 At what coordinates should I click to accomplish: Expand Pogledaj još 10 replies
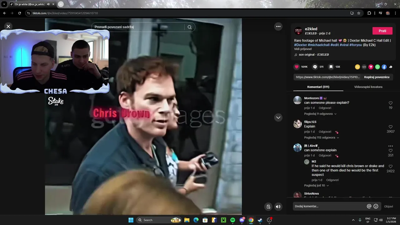pos(316,185)
